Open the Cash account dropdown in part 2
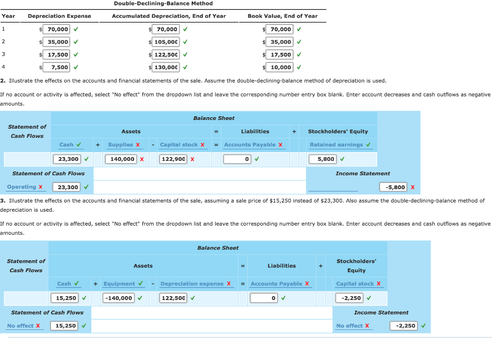The image size is (492, 338). (x=67, y=145)
